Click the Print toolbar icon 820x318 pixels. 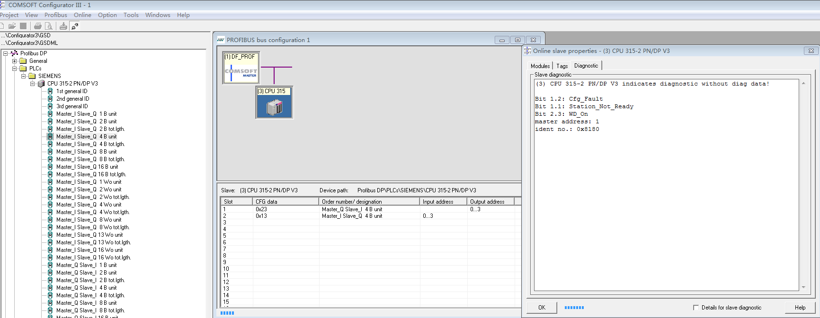(x=37, y=26)
